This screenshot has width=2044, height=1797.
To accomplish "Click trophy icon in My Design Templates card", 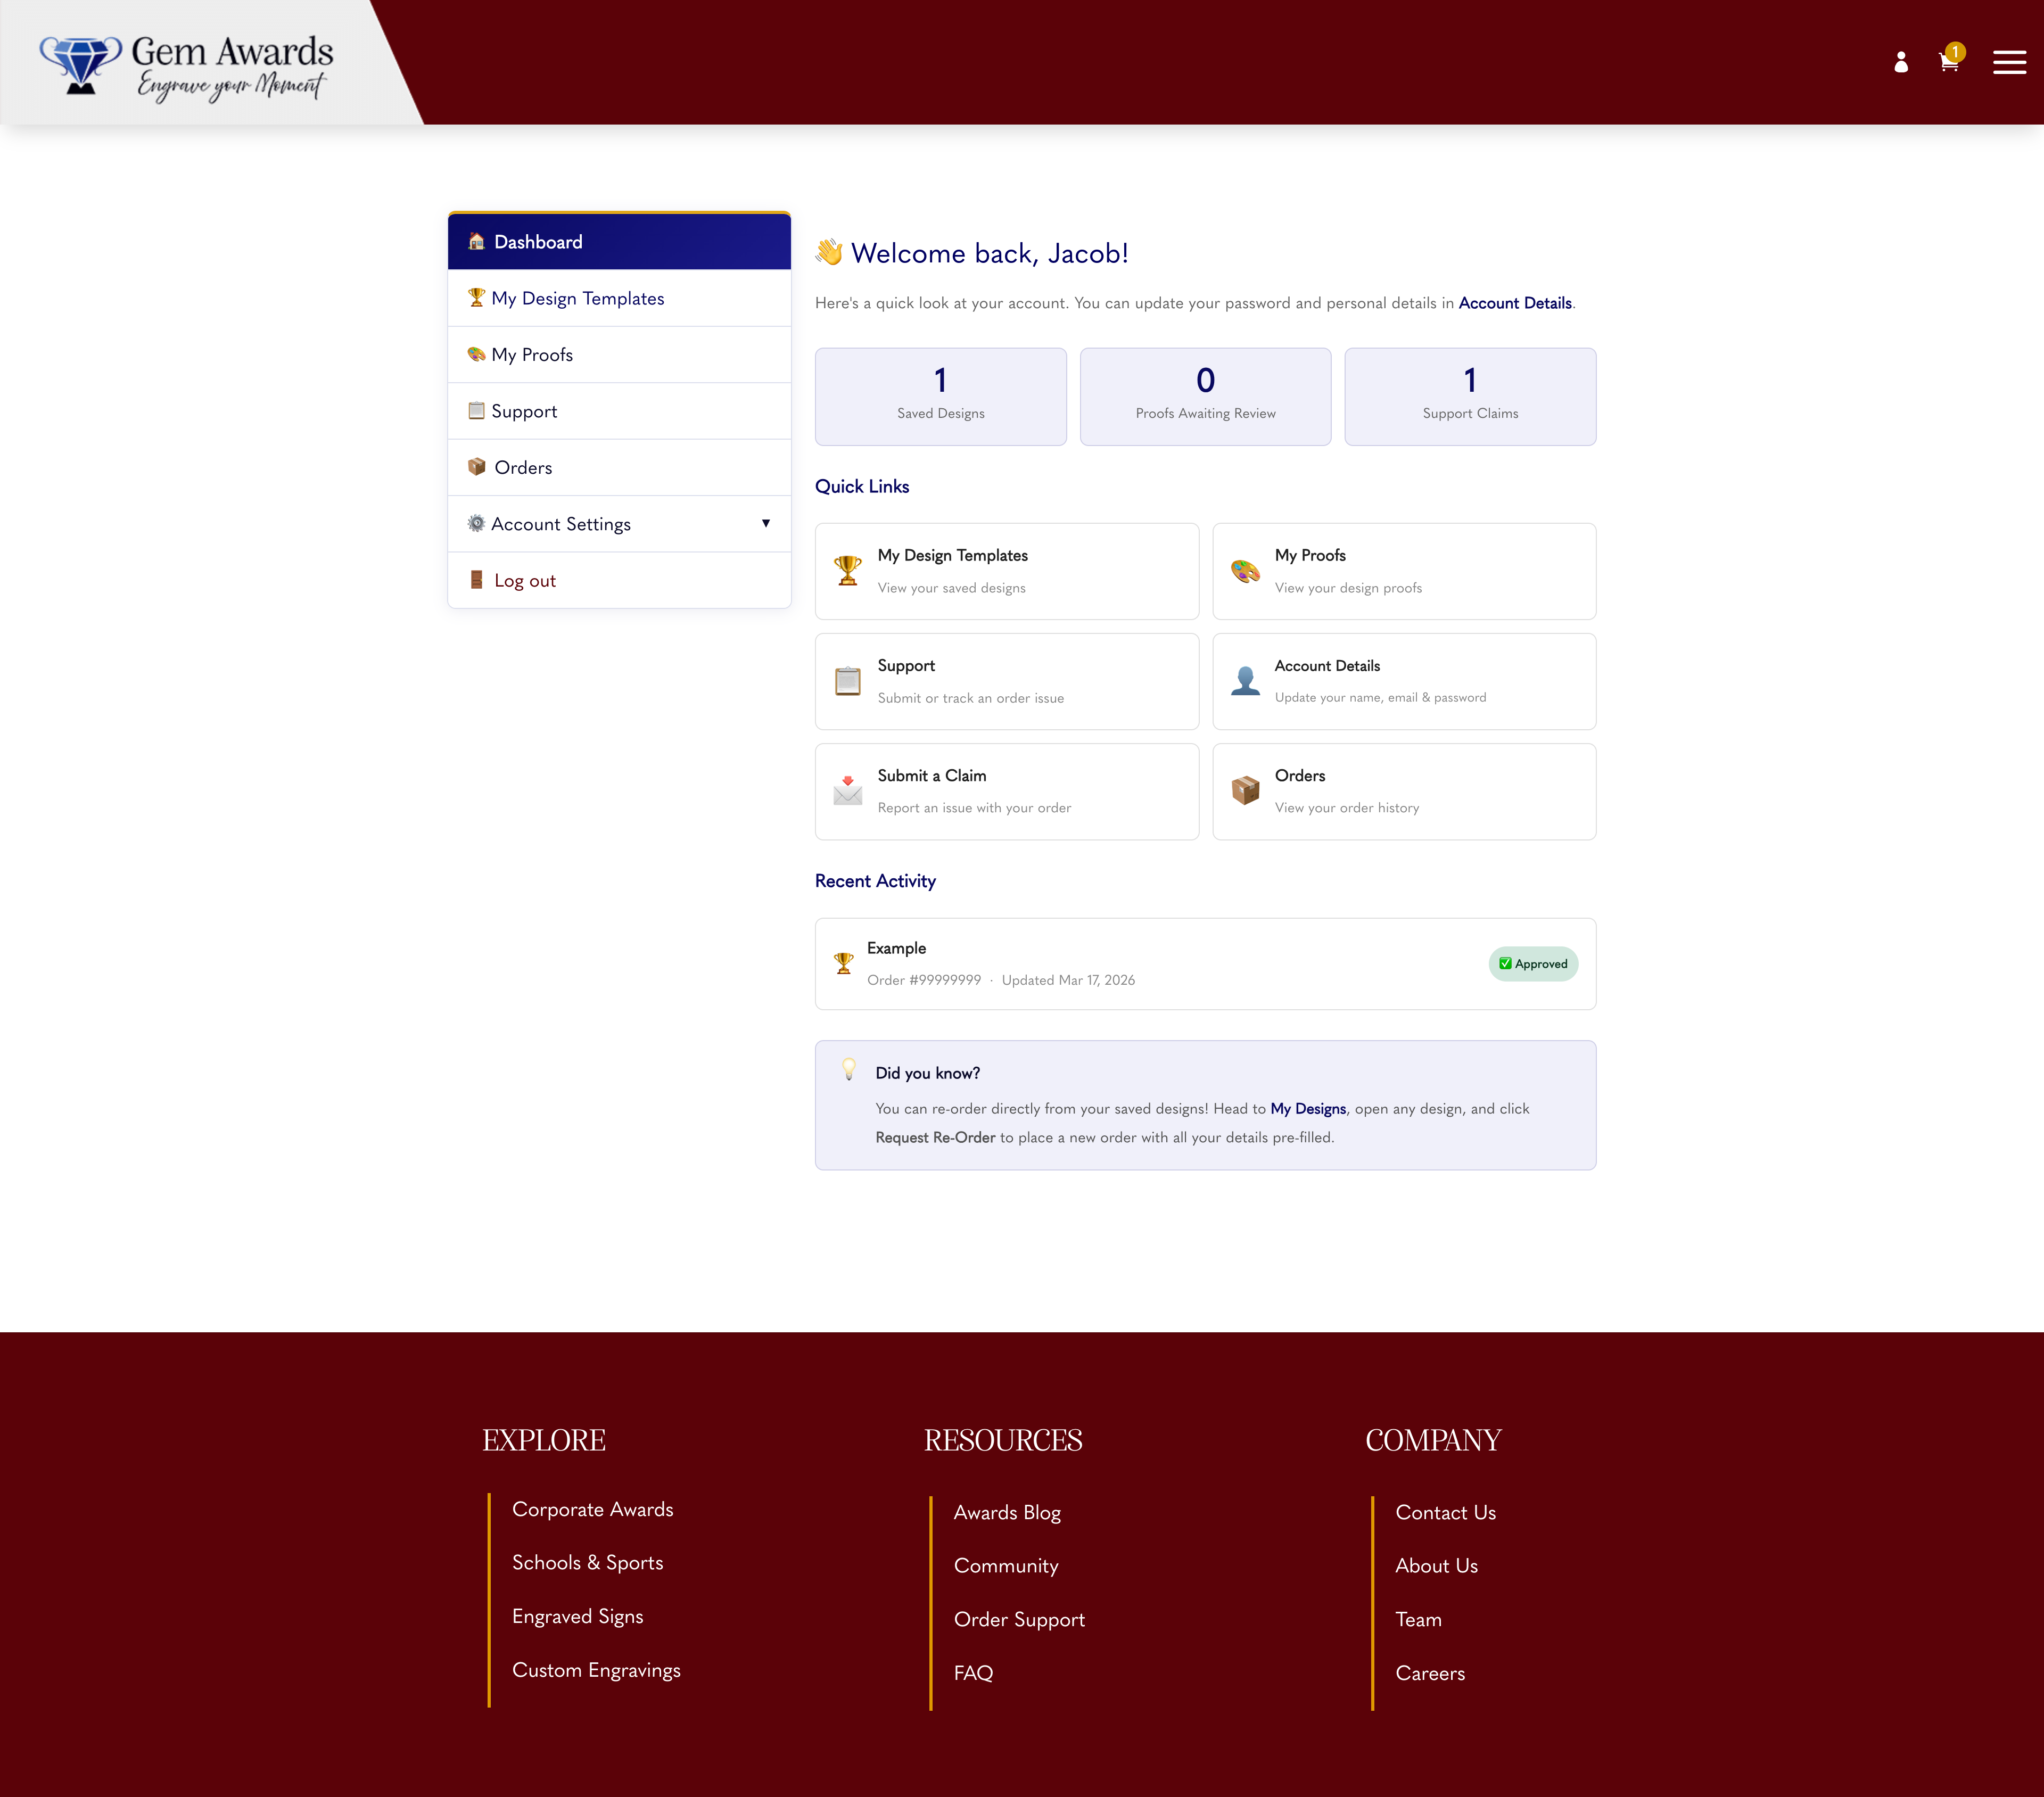I will [848, 571].
